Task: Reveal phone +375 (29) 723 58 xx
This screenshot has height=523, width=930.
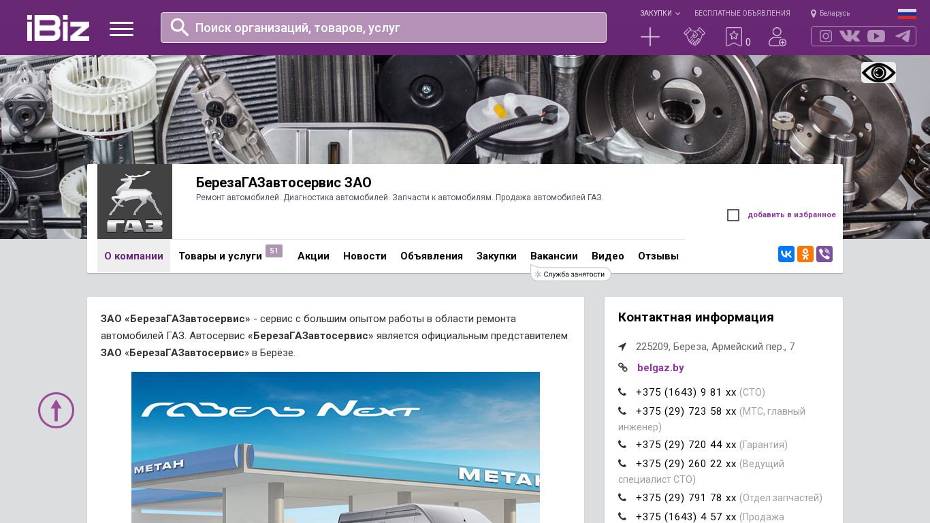Action: (x=686, y=411)
